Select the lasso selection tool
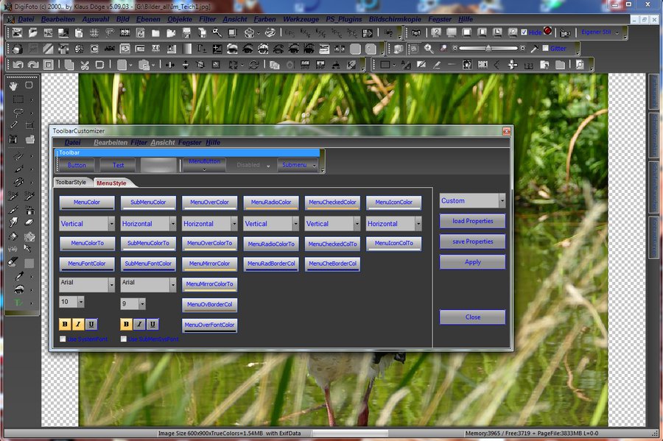This screenshot has height=441, width=663. click(x=18, y=113)
